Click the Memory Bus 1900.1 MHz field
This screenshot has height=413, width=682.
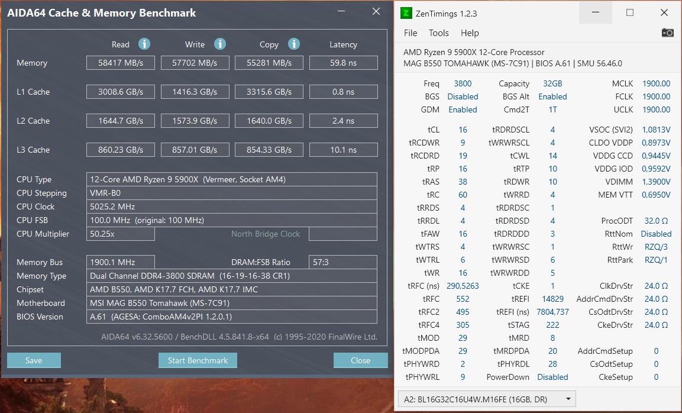(x=121, y=262)
